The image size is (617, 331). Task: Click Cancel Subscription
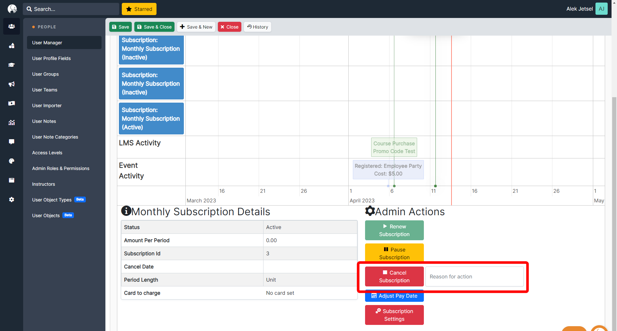point(394,276)
